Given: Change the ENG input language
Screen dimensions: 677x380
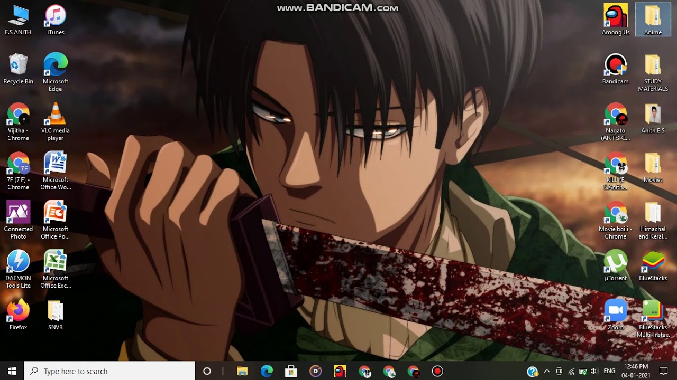Looking at the screenshot, I should coord(610,371).
